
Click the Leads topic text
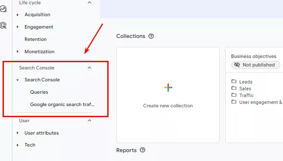coord(246,82)
